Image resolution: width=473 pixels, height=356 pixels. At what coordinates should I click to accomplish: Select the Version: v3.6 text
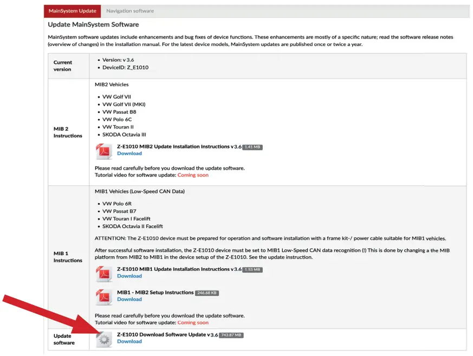pyautogui.click(x=118, y=60)
